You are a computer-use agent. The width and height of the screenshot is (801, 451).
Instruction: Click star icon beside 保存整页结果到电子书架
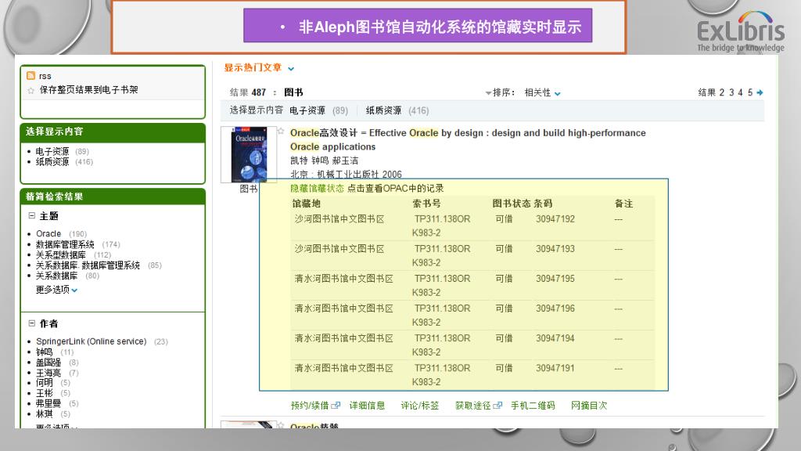(x=31, y=91)
